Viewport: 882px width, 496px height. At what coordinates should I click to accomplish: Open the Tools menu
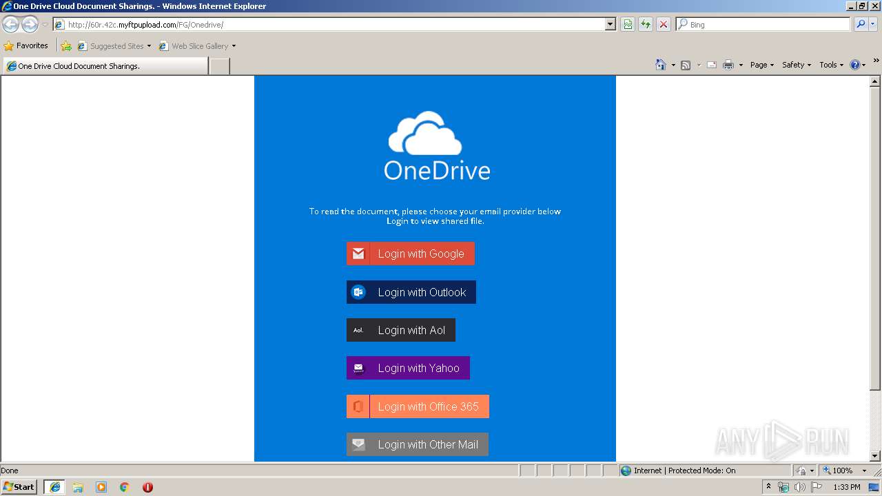(832, 65)
